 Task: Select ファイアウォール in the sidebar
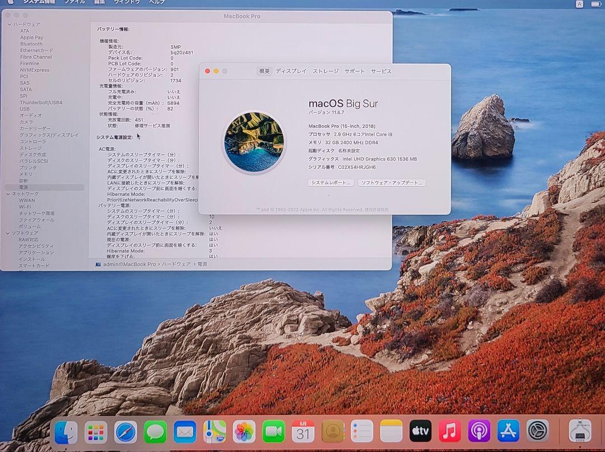pos(36,220)
